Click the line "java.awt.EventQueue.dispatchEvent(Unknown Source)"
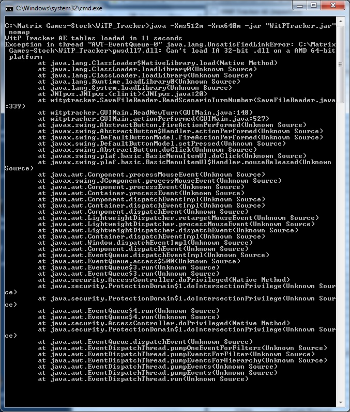Viewport: 350px width, 412px height. pyautogui.click(x=145, y=342)
